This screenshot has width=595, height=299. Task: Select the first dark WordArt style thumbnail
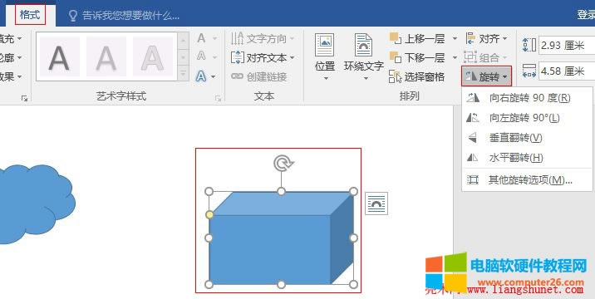[x=60, y=56]
